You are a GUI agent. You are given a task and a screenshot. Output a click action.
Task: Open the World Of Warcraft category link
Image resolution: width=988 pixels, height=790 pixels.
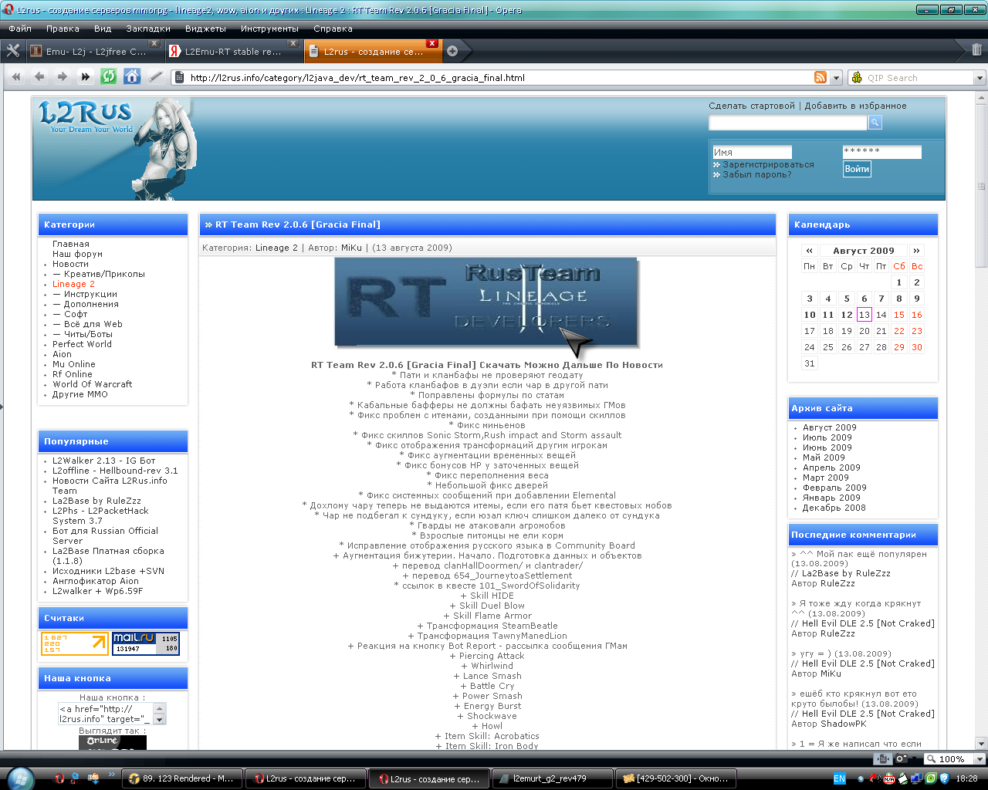[93, 384]
